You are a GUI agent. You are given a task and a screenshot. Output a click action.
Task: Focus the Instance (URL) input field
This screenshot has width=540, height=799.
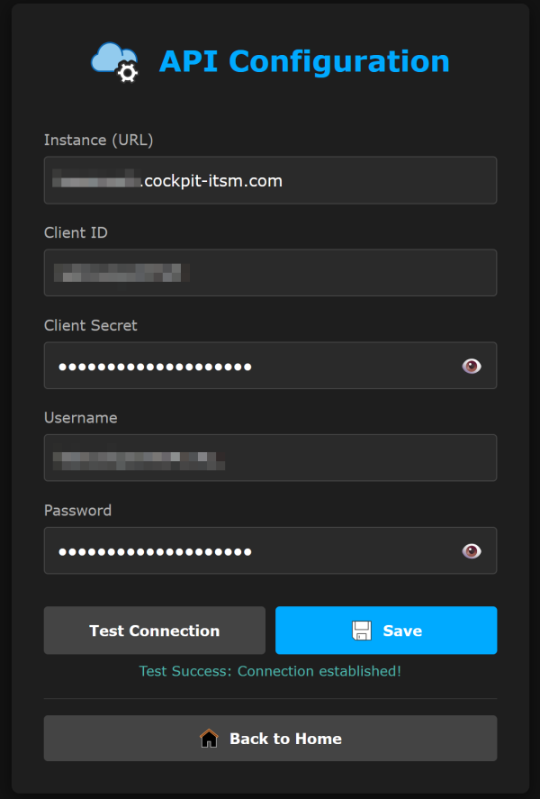(270, 180)
